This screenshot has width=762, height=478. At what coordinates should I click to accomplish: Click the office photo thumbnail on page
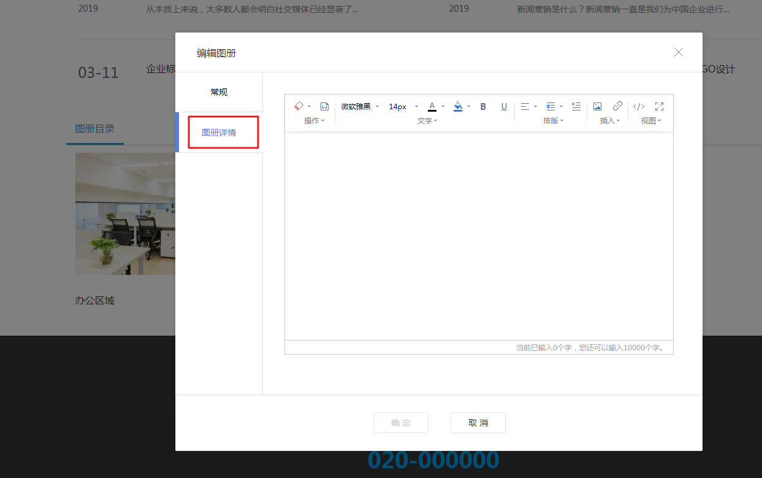point(125,214)
